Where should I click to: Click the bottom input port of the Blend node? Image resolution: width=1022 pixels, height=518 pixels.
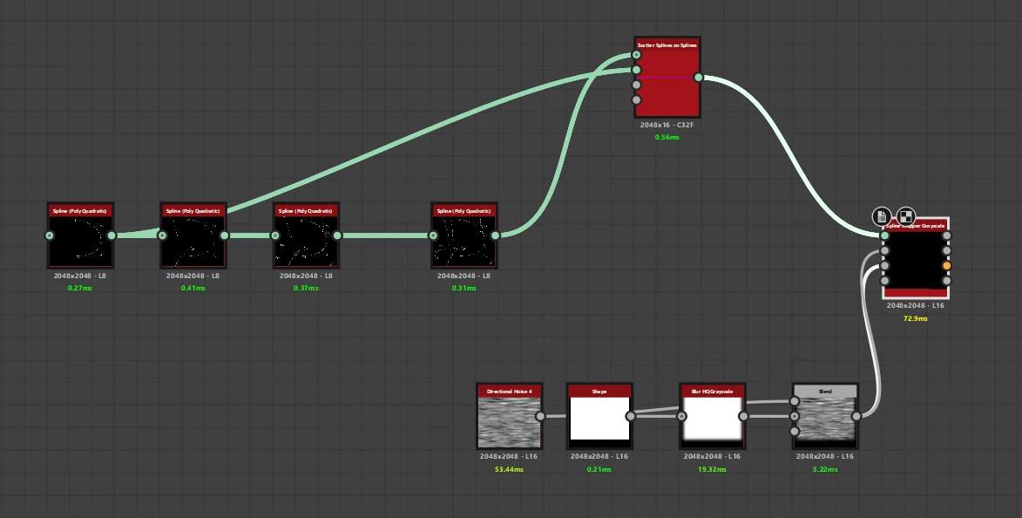pyautogui.click(x=795, y=432)
